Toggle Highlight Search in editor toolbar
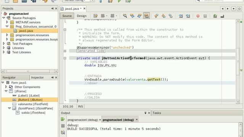The image size is (244, 137). click(146, 16)
